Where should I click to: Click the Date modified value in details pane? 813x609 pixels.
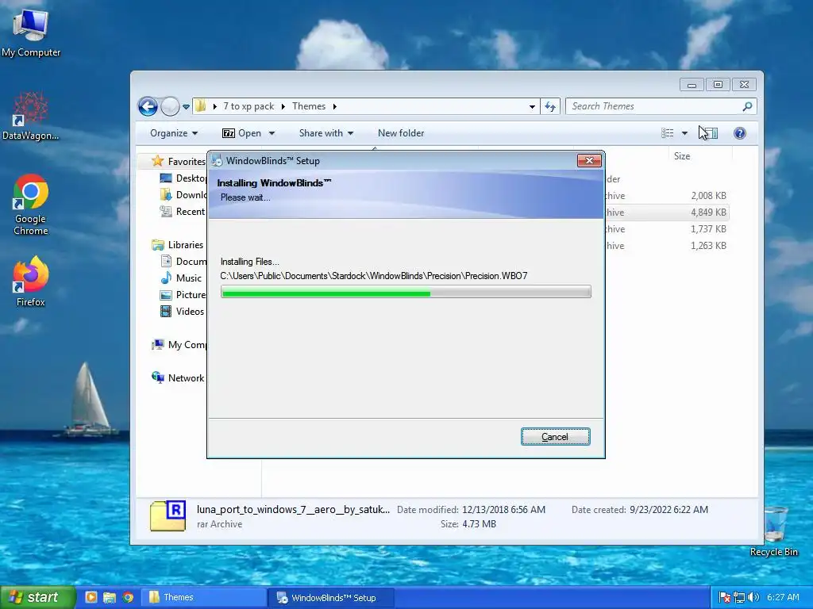503,510
